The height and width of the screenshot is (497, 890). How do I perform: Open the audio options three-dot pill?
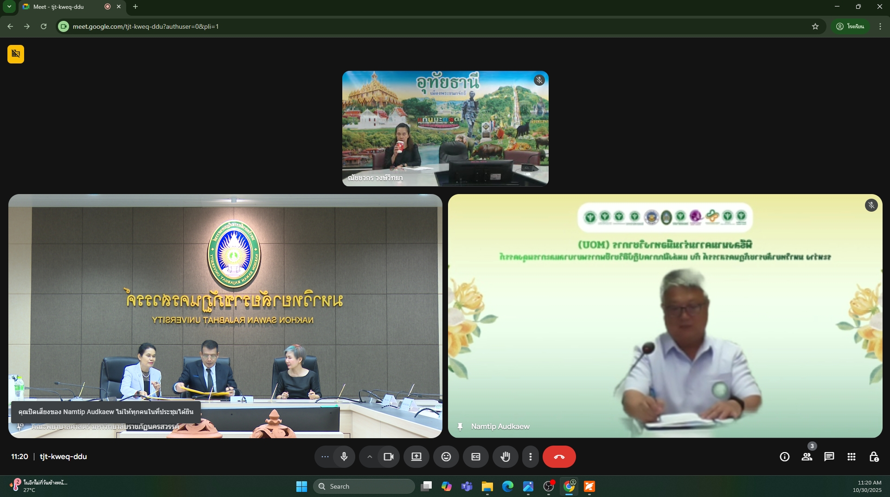click(x=325, y=457)
